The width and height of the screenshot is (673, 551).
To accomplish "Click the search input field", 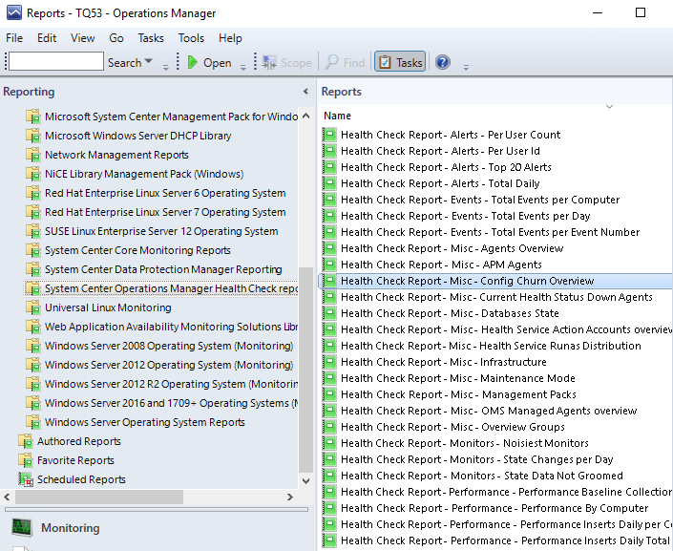I will click(x=56, y=61).
